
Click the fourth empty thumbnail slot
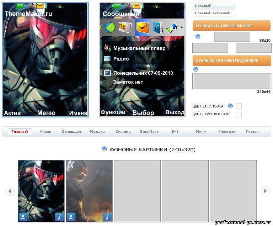pos(185,191)
